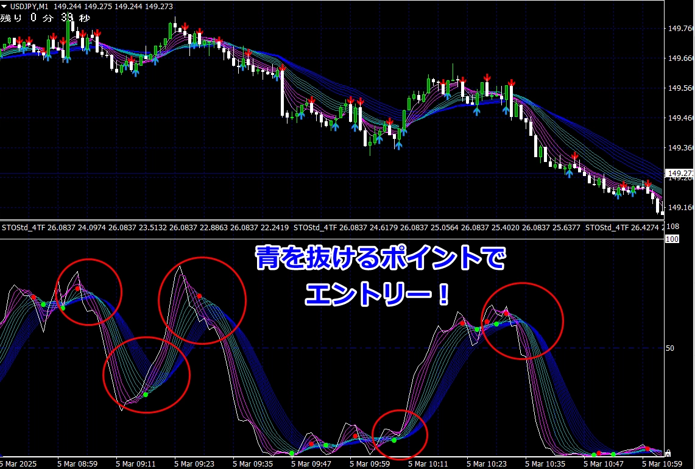The height and width of the screenshot is (469, 695).
Task: Click the 50 level label in stochastic window
Action: pos(670,348)
